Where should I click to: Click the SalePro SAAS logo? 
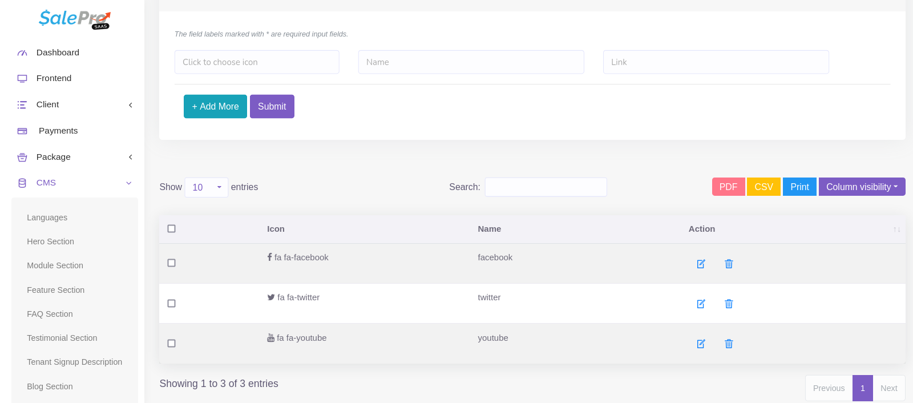click(x=74, y=19)
